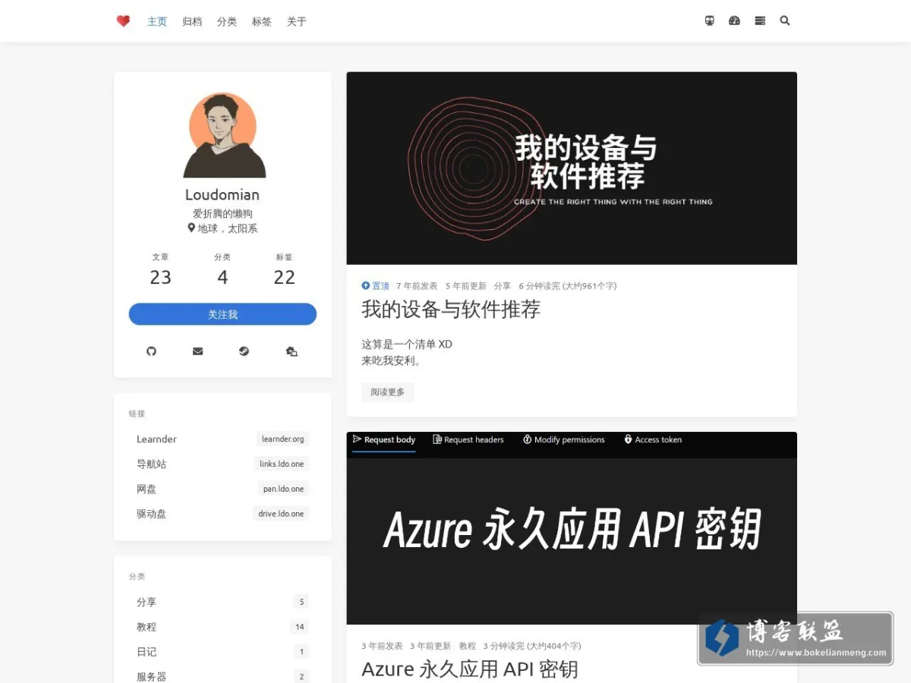Screen dimensions: 911x683
Task: Click the Request body icon in banner
Action: pyautogui.click(x=357, y=439)
